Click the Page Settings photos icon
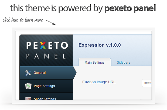The image size is (167, 110). pyautogui.click(x=28, y=86)
